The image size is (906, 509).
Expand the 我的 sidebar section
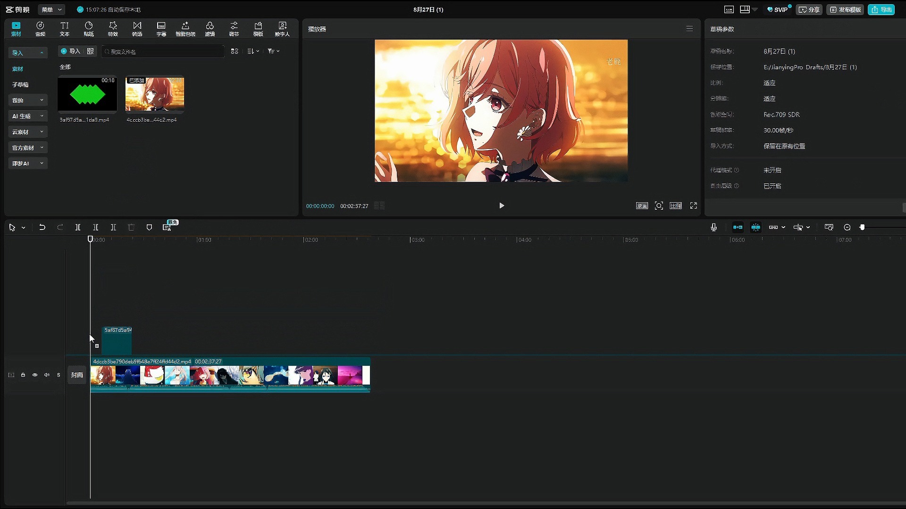pos(28,100)
